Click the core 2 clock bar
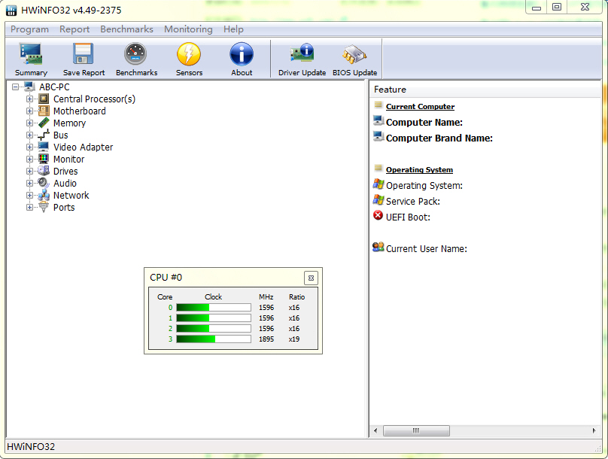The height and width of the screenshot is (459, 608). click(x=214, y=328)
